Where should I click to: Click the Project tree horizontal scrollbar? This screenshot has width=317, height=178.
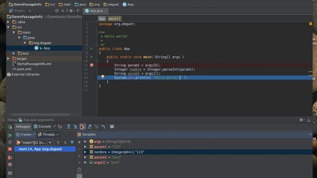coord(41,114)
